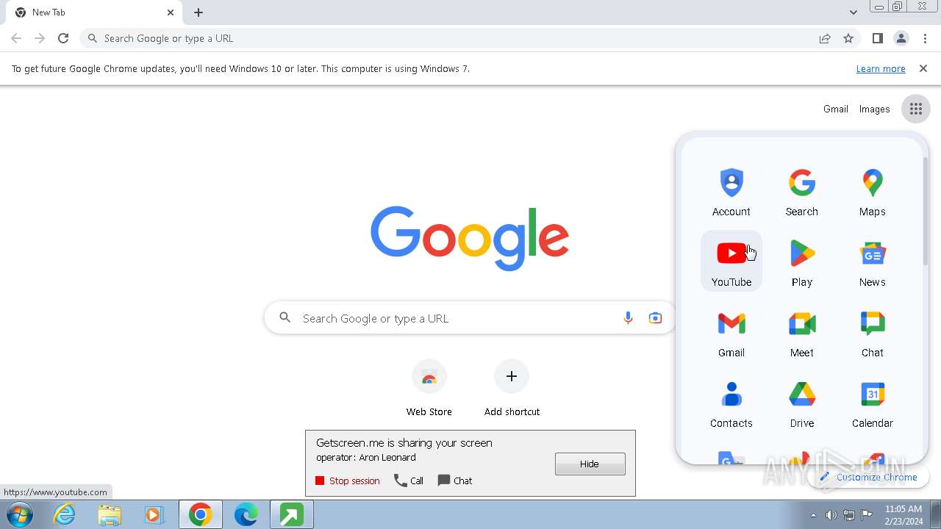Screen dimensions: 941x529
Task: Open Google Play app icon
Action: pyautogui.click(x=801, y=262)
